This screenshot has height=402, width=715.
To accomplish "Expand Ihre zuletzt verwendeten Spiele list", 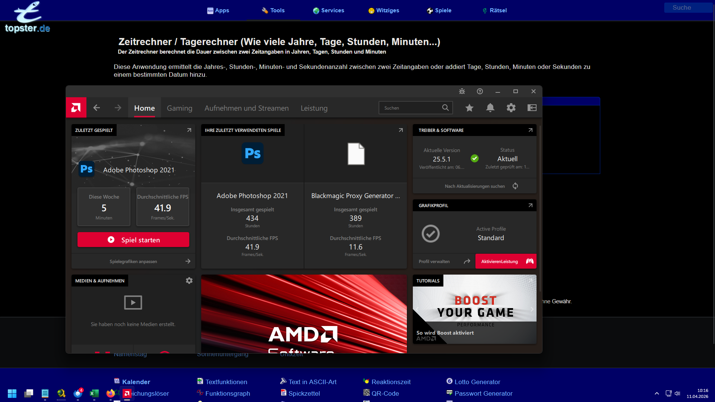I will click(401, 130).
